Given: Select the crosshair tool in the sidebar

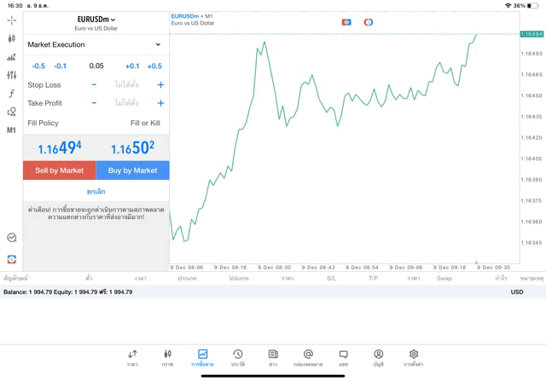Looking at the screenshot, I should point(11,20).
